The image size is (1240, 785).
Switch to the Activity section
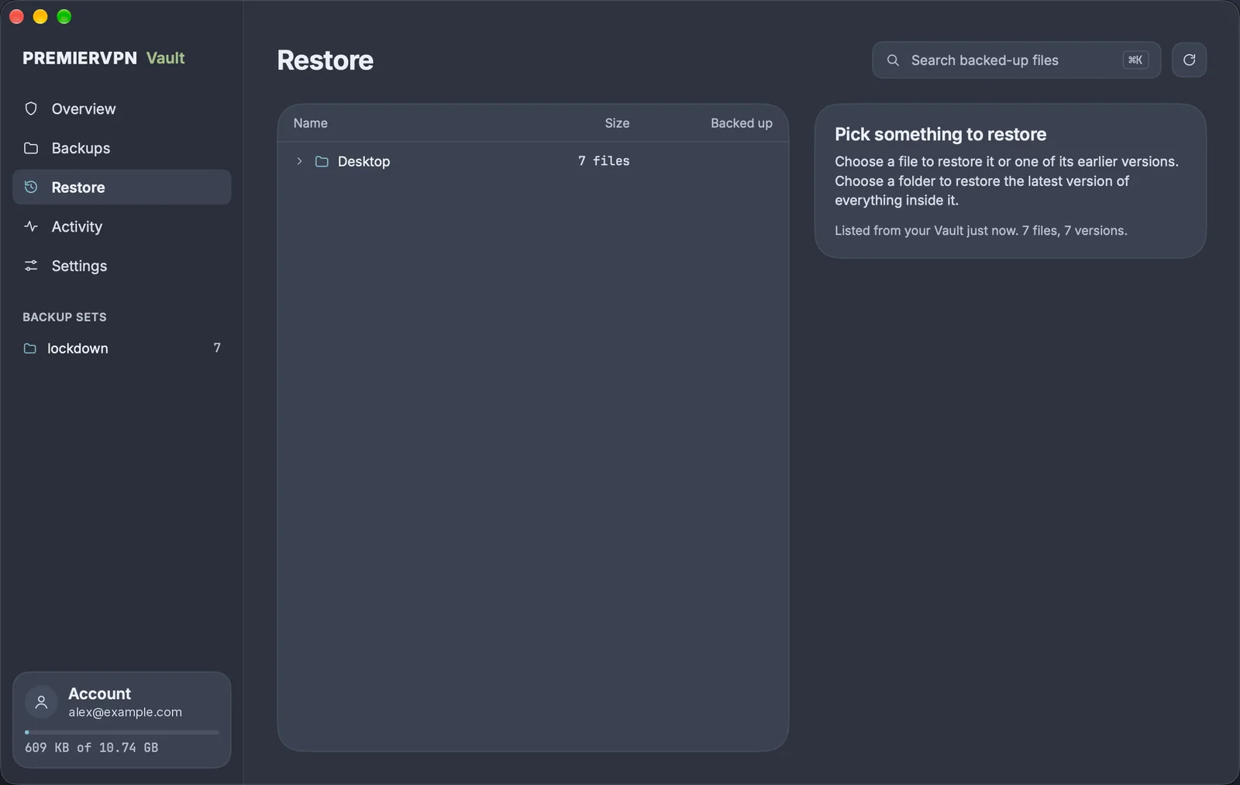click(122, 226)
